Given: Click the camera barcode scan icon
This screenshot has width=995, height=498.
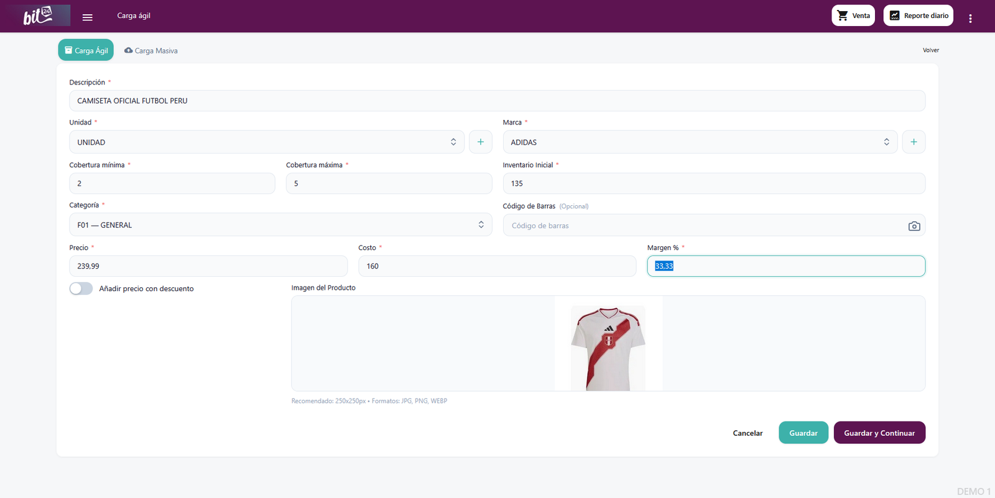Looking at the screenshot, I should (914, 226).
